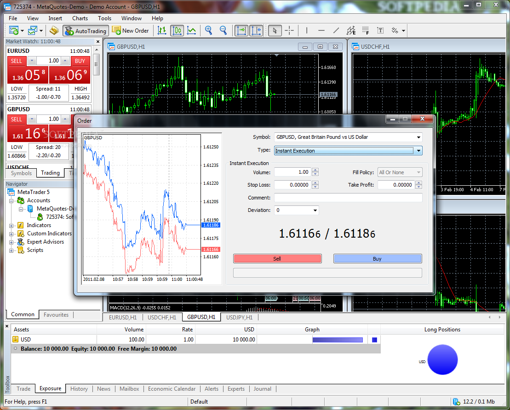Select the MetaTrader 5 tree root
The image size is (510, 410).
click(33, 192)
